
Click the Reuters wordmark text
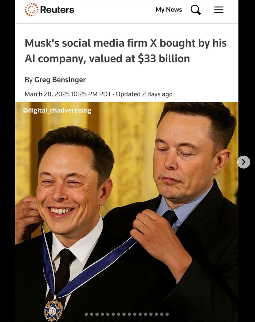tap(57, 10)
